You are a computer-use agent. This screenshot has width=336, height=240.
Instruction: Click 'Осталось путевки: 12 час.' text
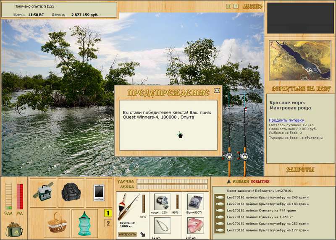(291, 125)
